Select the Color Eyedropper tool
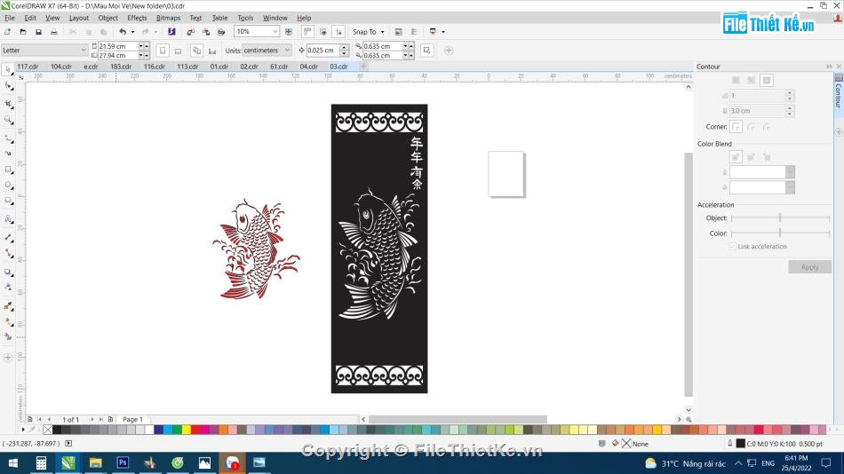Viewport: 844px width, 474px height. [8, 305]
